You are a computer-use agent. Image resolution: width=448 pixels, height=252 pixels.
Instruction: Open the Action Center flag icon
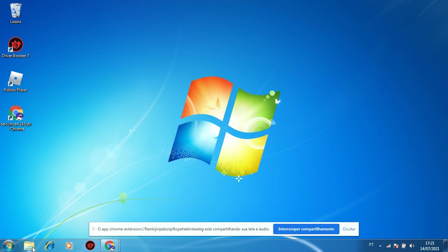coord(396,246)
